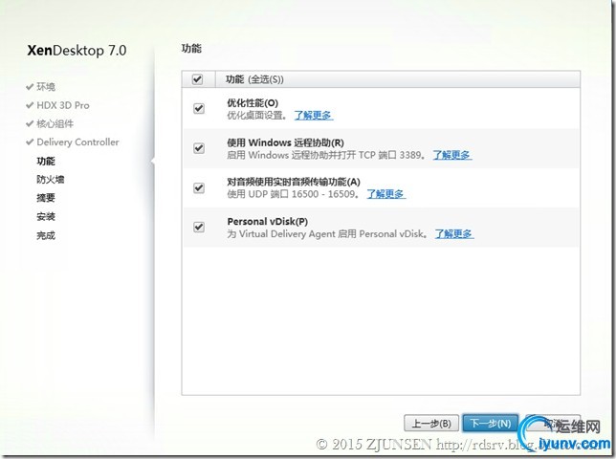Screen dimensions: 616x459
Task: Click the 使用 Windows 远程协助(R) title
Action: (286, 142)
